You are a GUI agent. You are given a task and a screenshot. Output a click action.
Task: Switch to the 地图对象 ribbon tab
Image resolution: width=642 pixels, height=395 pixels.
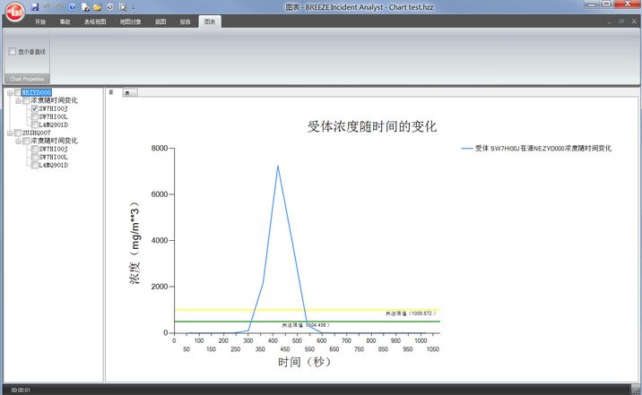130,21
